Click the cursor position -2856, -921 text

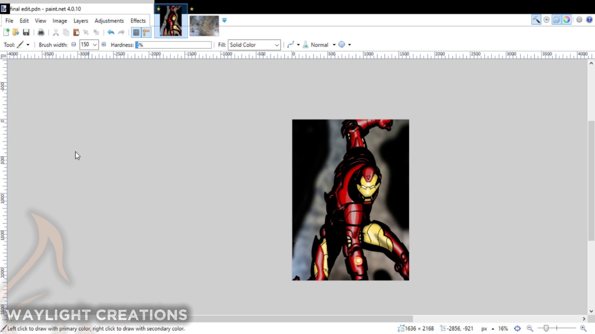460,328
